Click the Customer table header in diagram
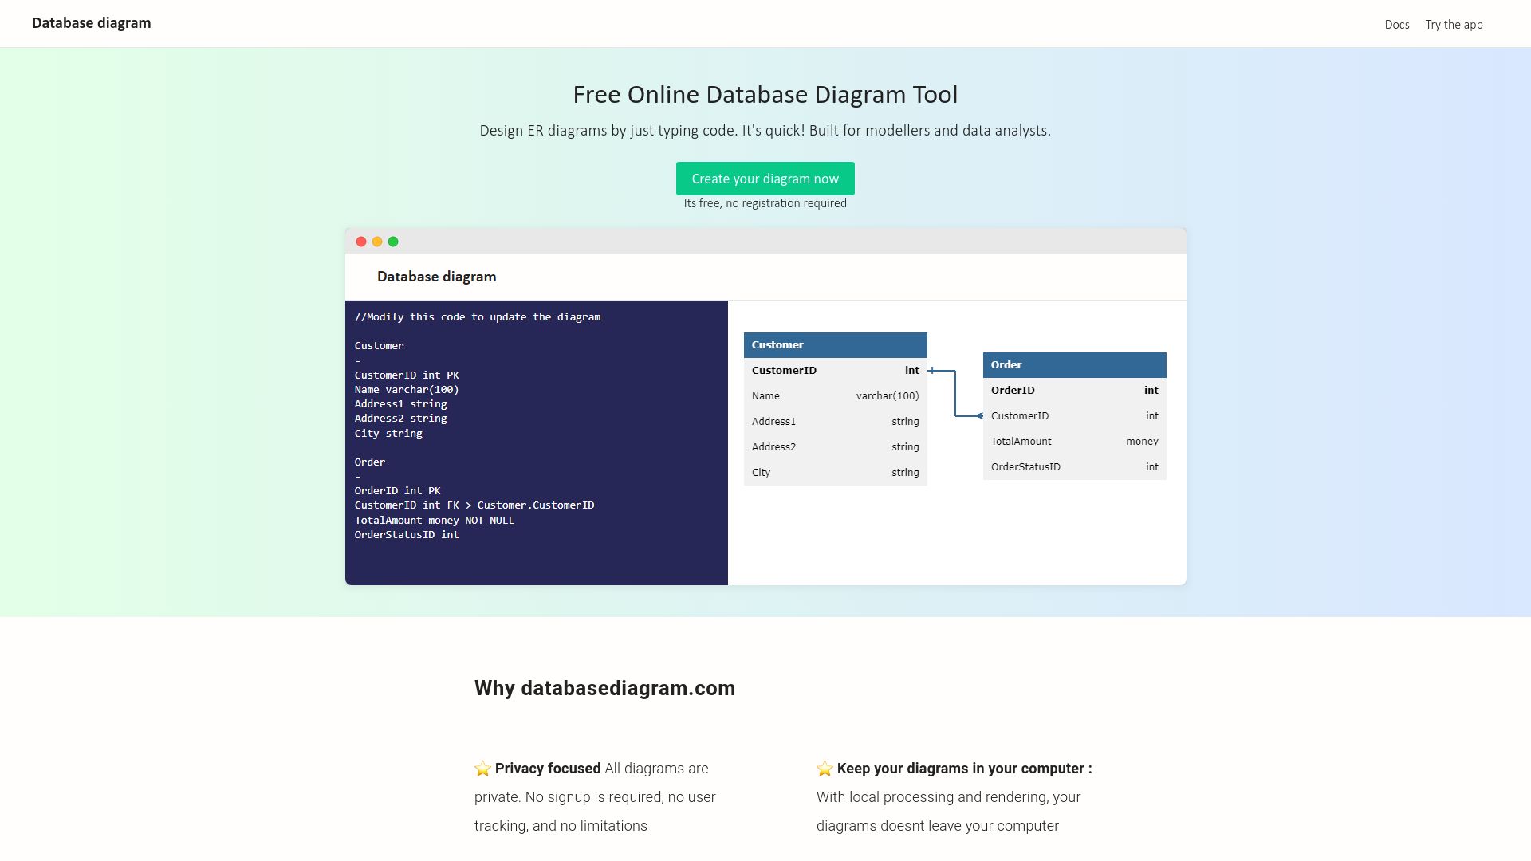 click(835, 345)
